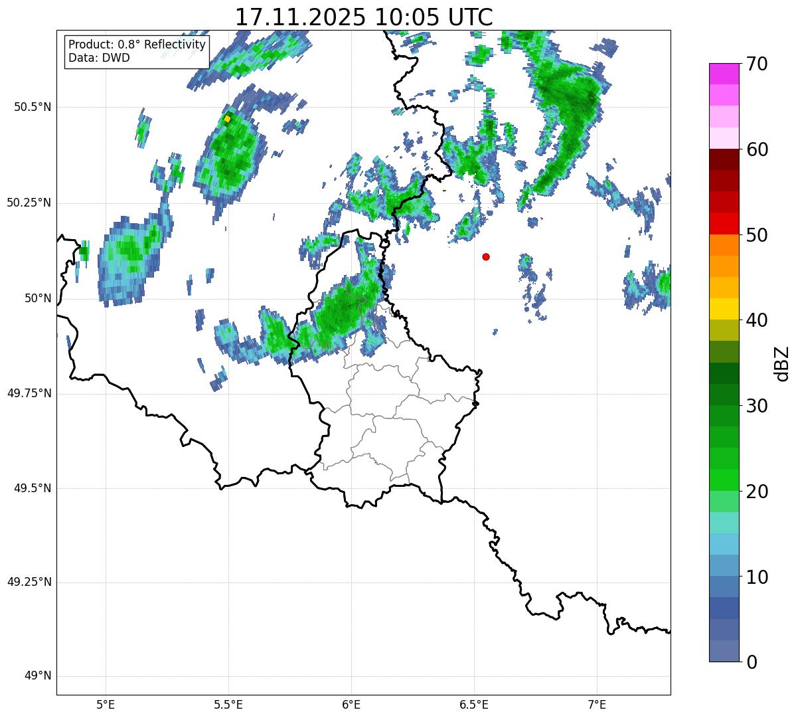Click the longitude label "5°E"
The height and width of the screenshot is (718, 798).
106,705
